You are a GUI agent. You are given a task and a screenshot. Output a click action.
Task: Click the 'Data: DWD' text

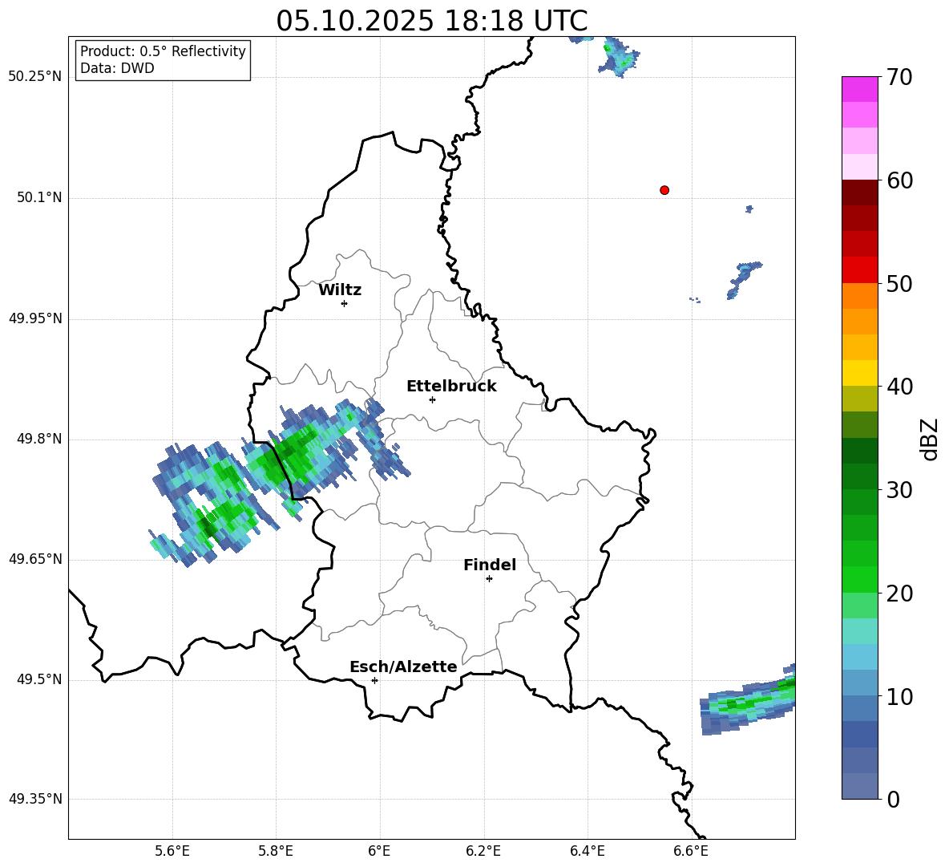117,68
